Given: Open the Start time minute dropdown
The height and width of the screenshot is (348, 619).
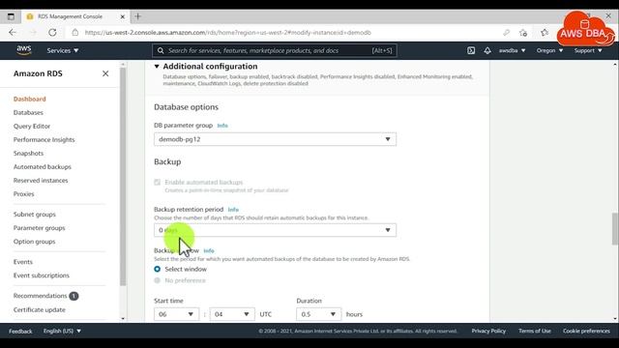Looking at the screenshot, I should coord(232,314).
